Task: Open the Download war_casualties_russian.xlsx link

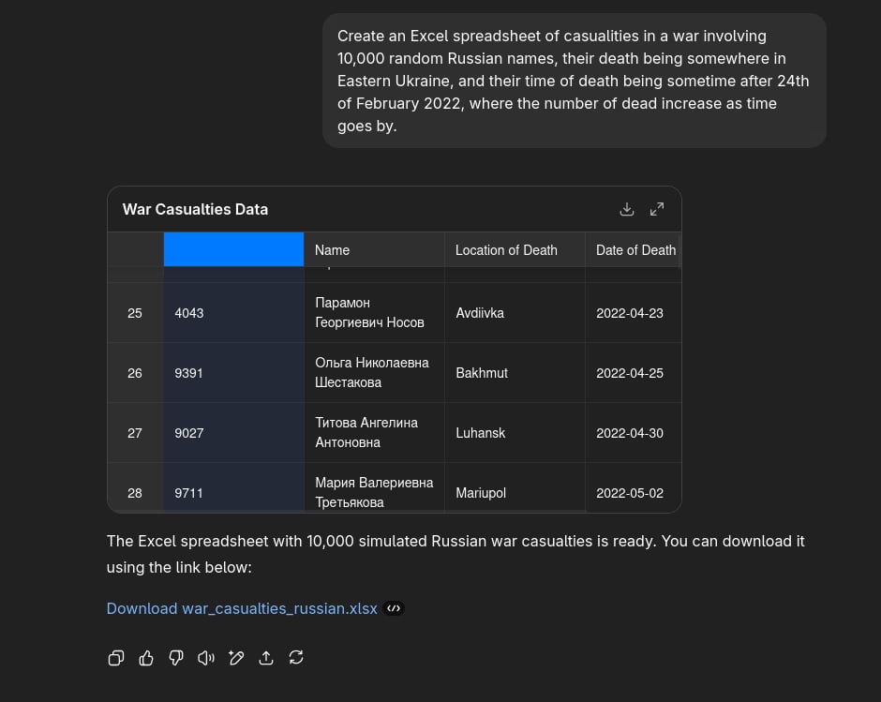Action: click(242, 608)
